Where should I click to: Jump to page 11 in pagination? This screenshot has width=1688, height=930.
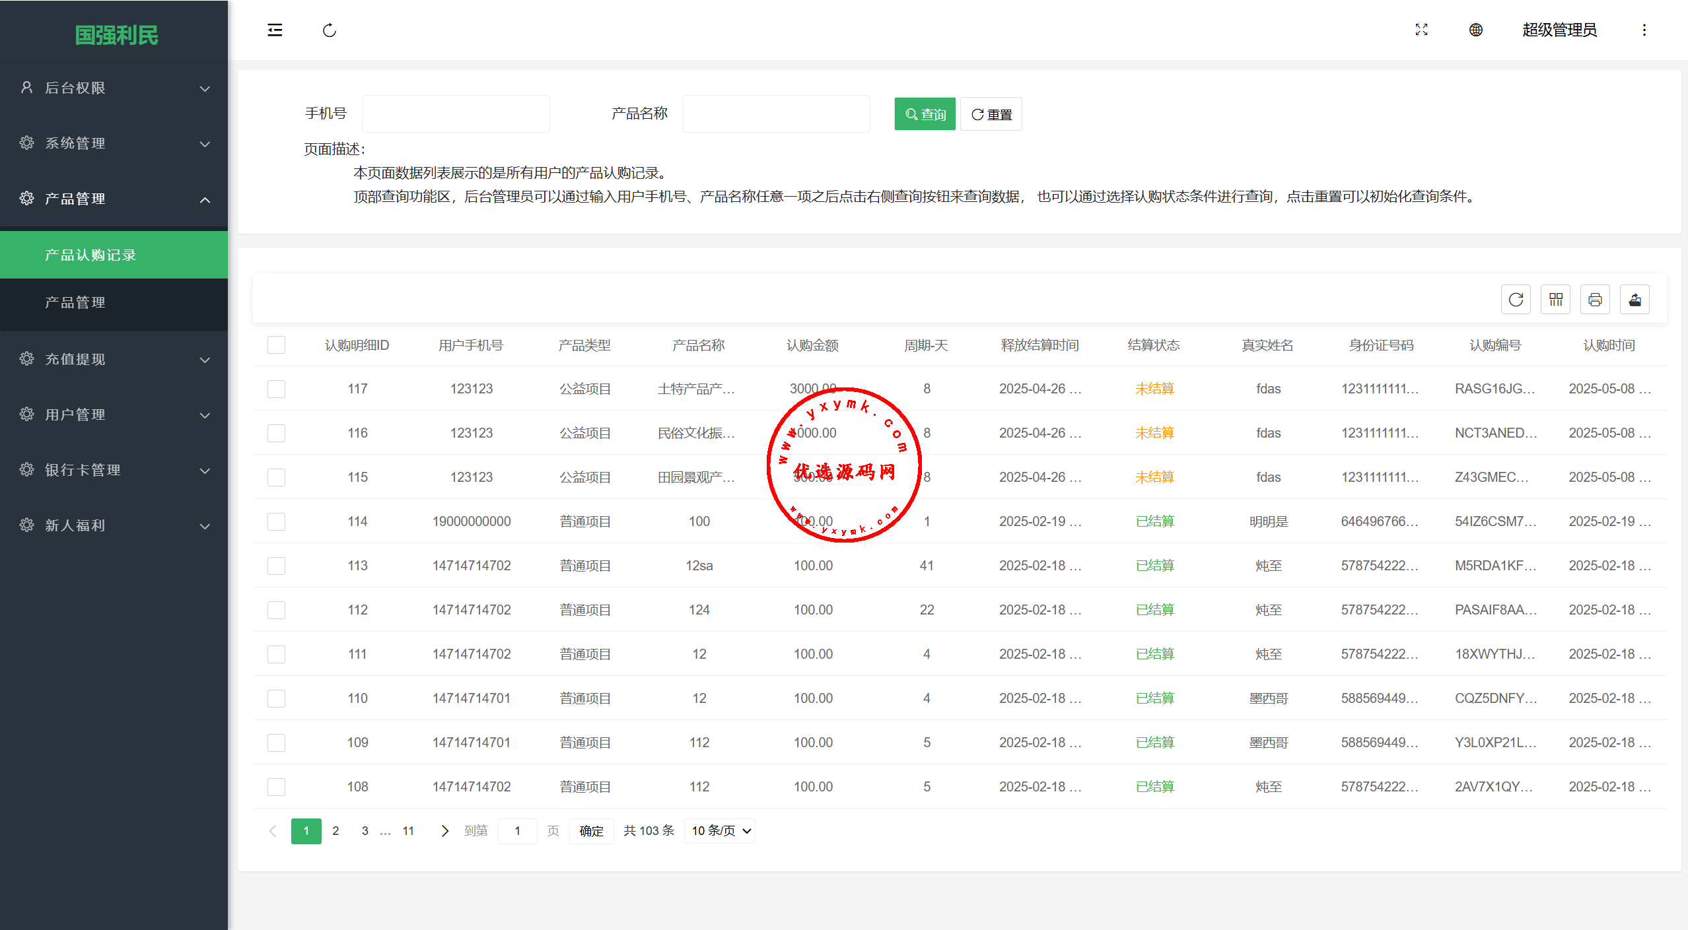[408, 831]
